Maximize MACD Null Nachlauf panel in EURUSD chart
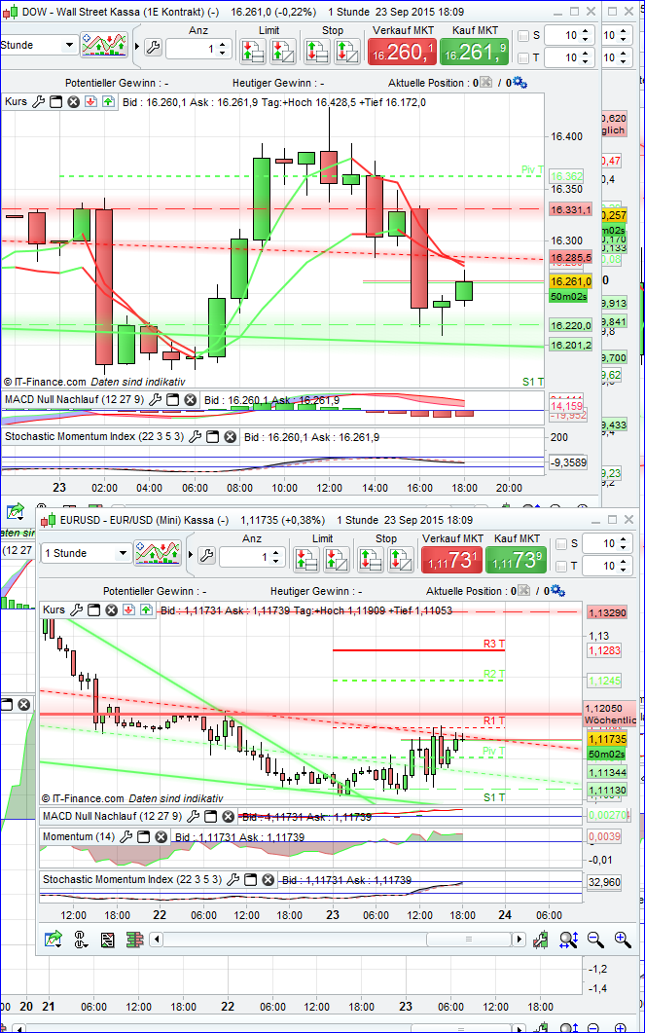645x1033 pixels. click(210, 817)
